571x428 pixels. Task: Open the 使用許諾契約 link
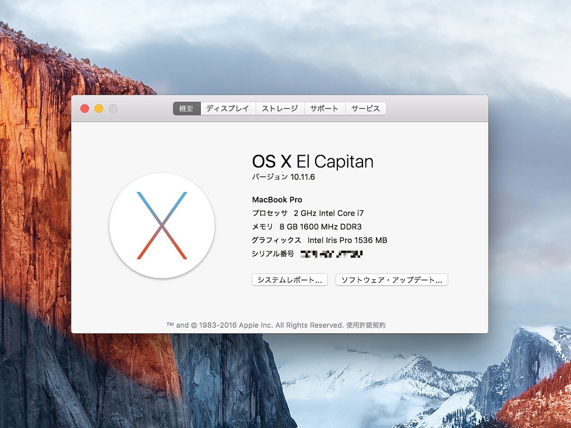tap(366, 325)
